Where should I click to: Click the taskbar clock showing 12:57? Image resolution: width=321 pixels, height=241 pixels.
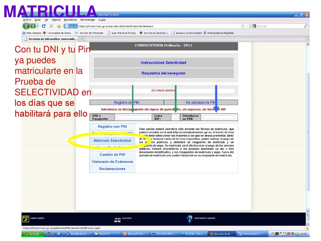[x=303, y=234]
